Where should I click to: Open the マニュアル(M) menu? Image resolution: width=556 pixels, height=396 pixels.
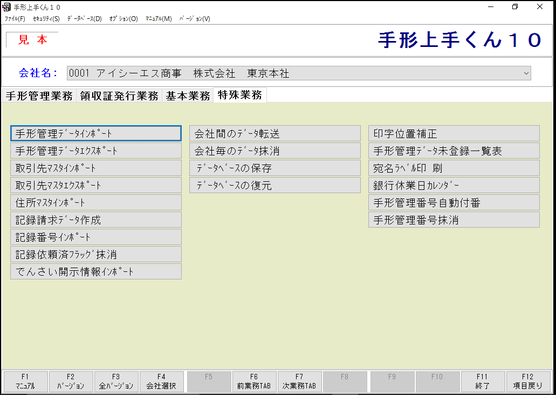(x=159, y=19)
